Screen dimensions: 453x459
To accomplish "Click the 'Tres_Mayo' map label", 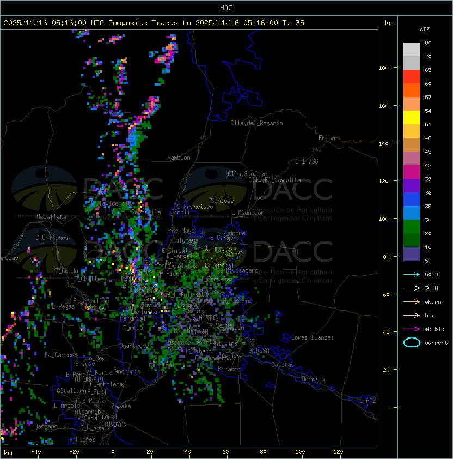I will point(180,231).
